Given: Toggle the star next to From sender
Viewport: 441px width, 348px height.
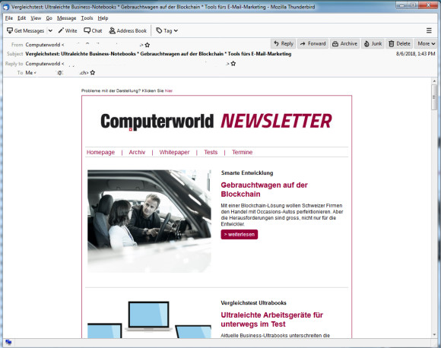Looking at the screenshot, I should pos(148,45).
